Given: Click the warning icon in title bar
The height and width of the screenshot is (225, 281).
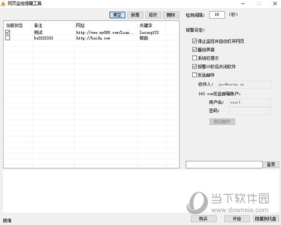Looking at the screenshot, I should [x=3, y=4].
